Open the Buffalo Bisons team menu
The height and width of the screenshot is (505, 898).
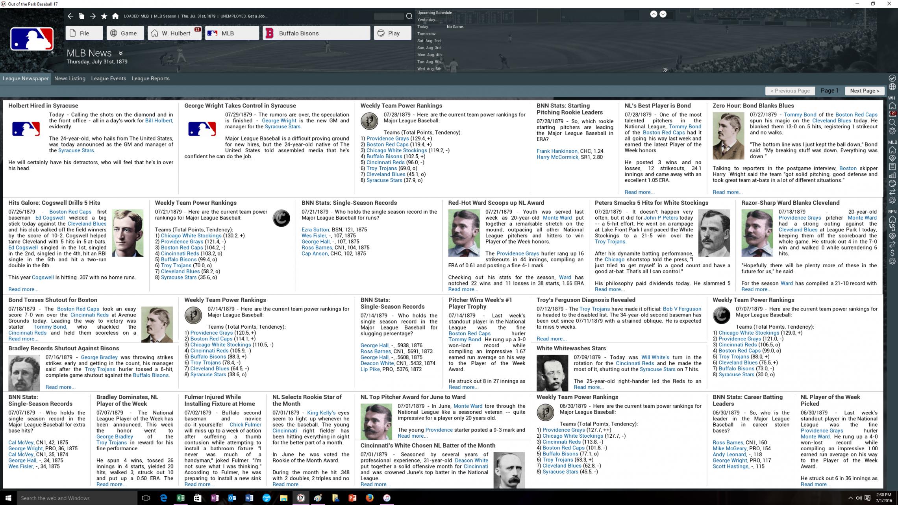click(x=316, y=33)
